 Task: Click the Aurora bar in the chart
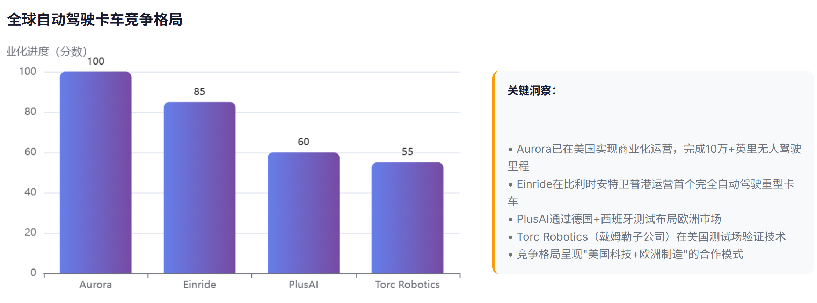click(95, 172)
